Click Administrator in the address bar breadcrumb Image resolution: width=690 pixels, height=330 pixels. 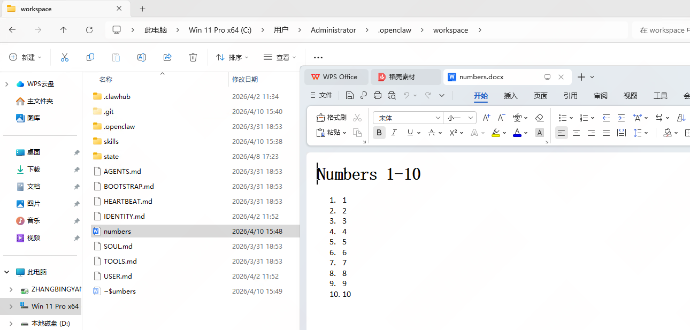[x=333, y=30]
